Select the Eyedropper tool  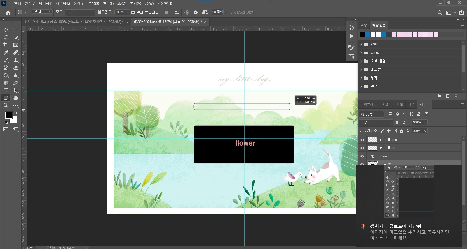(x=6, y=52)
